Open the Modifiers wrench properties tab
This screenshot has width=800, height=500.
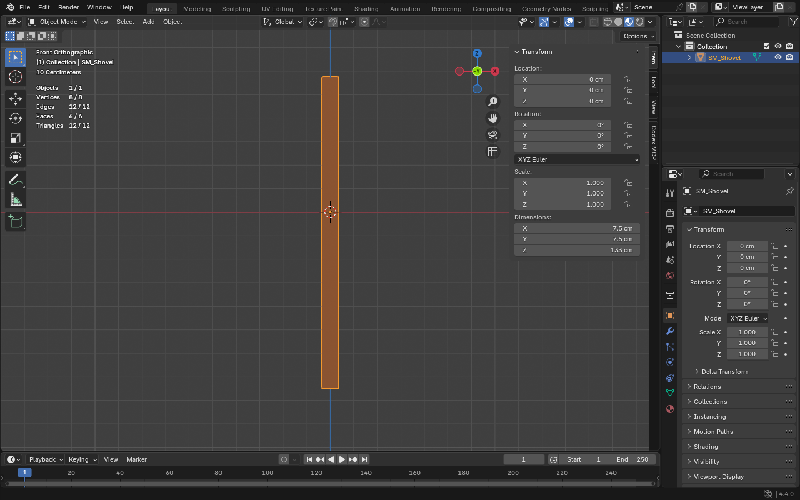(670, 331)
